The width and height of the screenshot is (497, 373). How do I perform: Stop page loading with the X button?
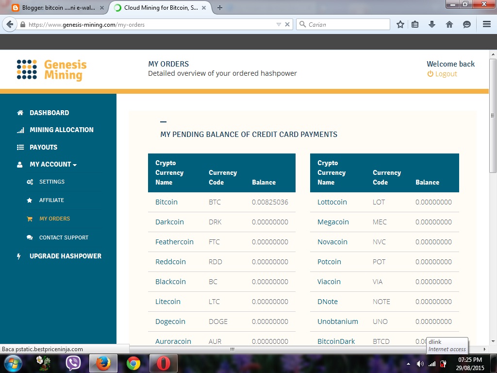pyautogui.click(x=287, y=24)
